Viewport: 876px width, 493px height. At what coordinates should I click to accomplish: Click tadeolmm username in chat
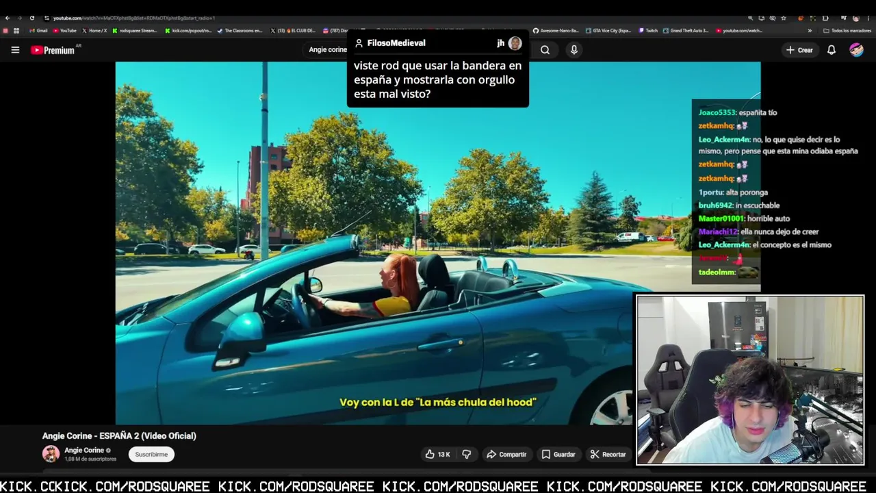tap(717, 272)
